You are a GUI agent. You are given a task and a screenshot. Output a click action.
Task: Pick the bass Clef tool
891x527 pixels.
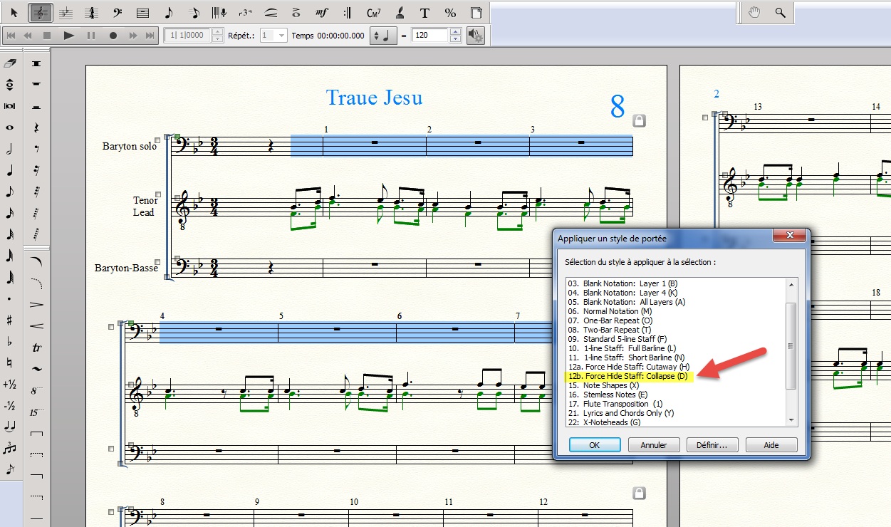(x=117, y=13)
